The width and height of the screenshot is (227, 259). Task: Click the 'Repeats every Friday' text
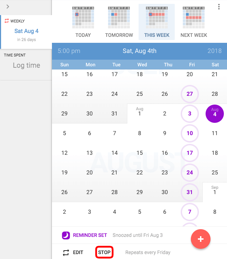(x=148, y=252)
